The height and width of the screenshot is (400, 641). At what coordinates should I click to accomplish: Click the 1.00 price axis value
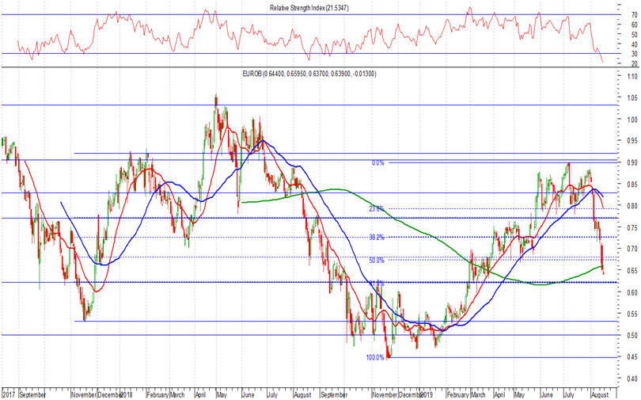tap(632, 120)
